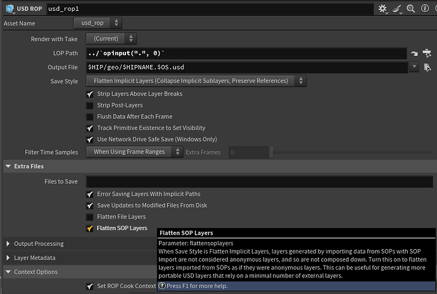Open the node info icon
Image resolution: width=437 pixels, height=294 pixels.
[x=424, y=9]
